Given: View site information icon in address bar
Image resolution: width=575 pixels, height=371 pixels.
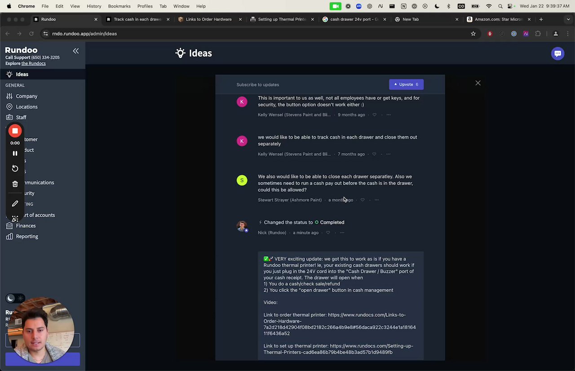Looking at the screenshot, I should click(x=45, y=34).
